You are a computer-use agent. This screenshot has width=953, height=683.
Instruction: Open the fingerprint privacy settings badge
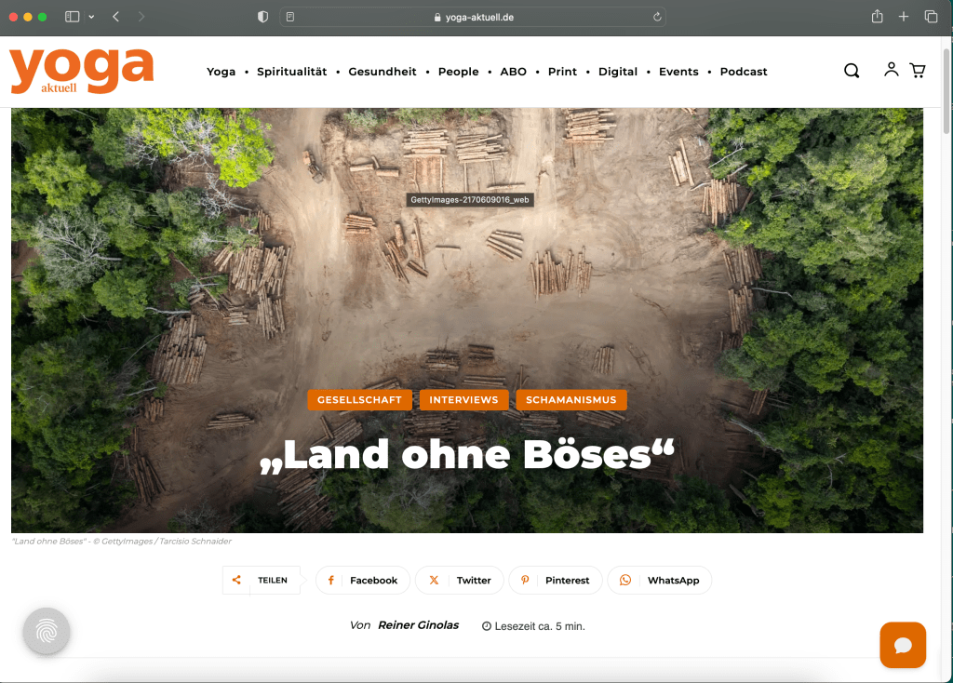pos(47,632)
